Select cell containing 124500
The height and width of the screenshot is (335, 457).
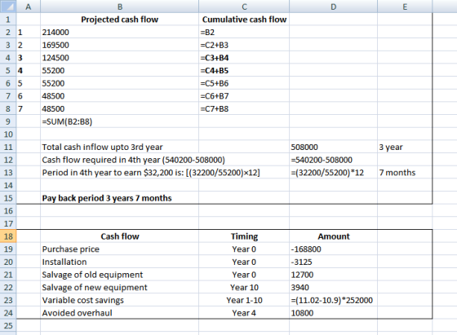click(119, 58)
